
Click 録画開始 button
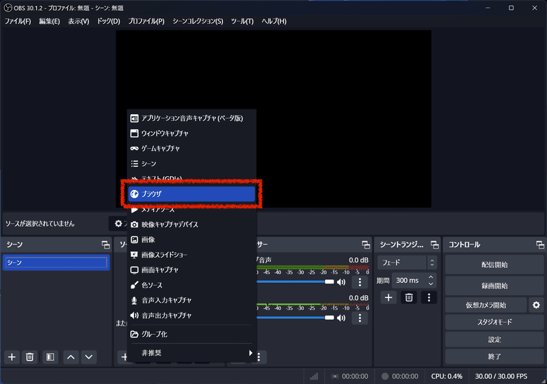point(494,286)
